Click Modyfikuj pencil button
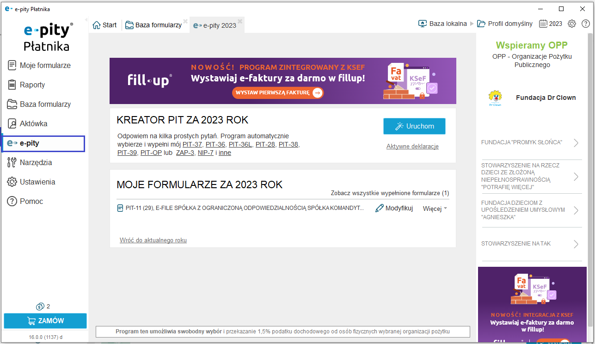The height and width of the screenshot is (344, 595). 394,209
